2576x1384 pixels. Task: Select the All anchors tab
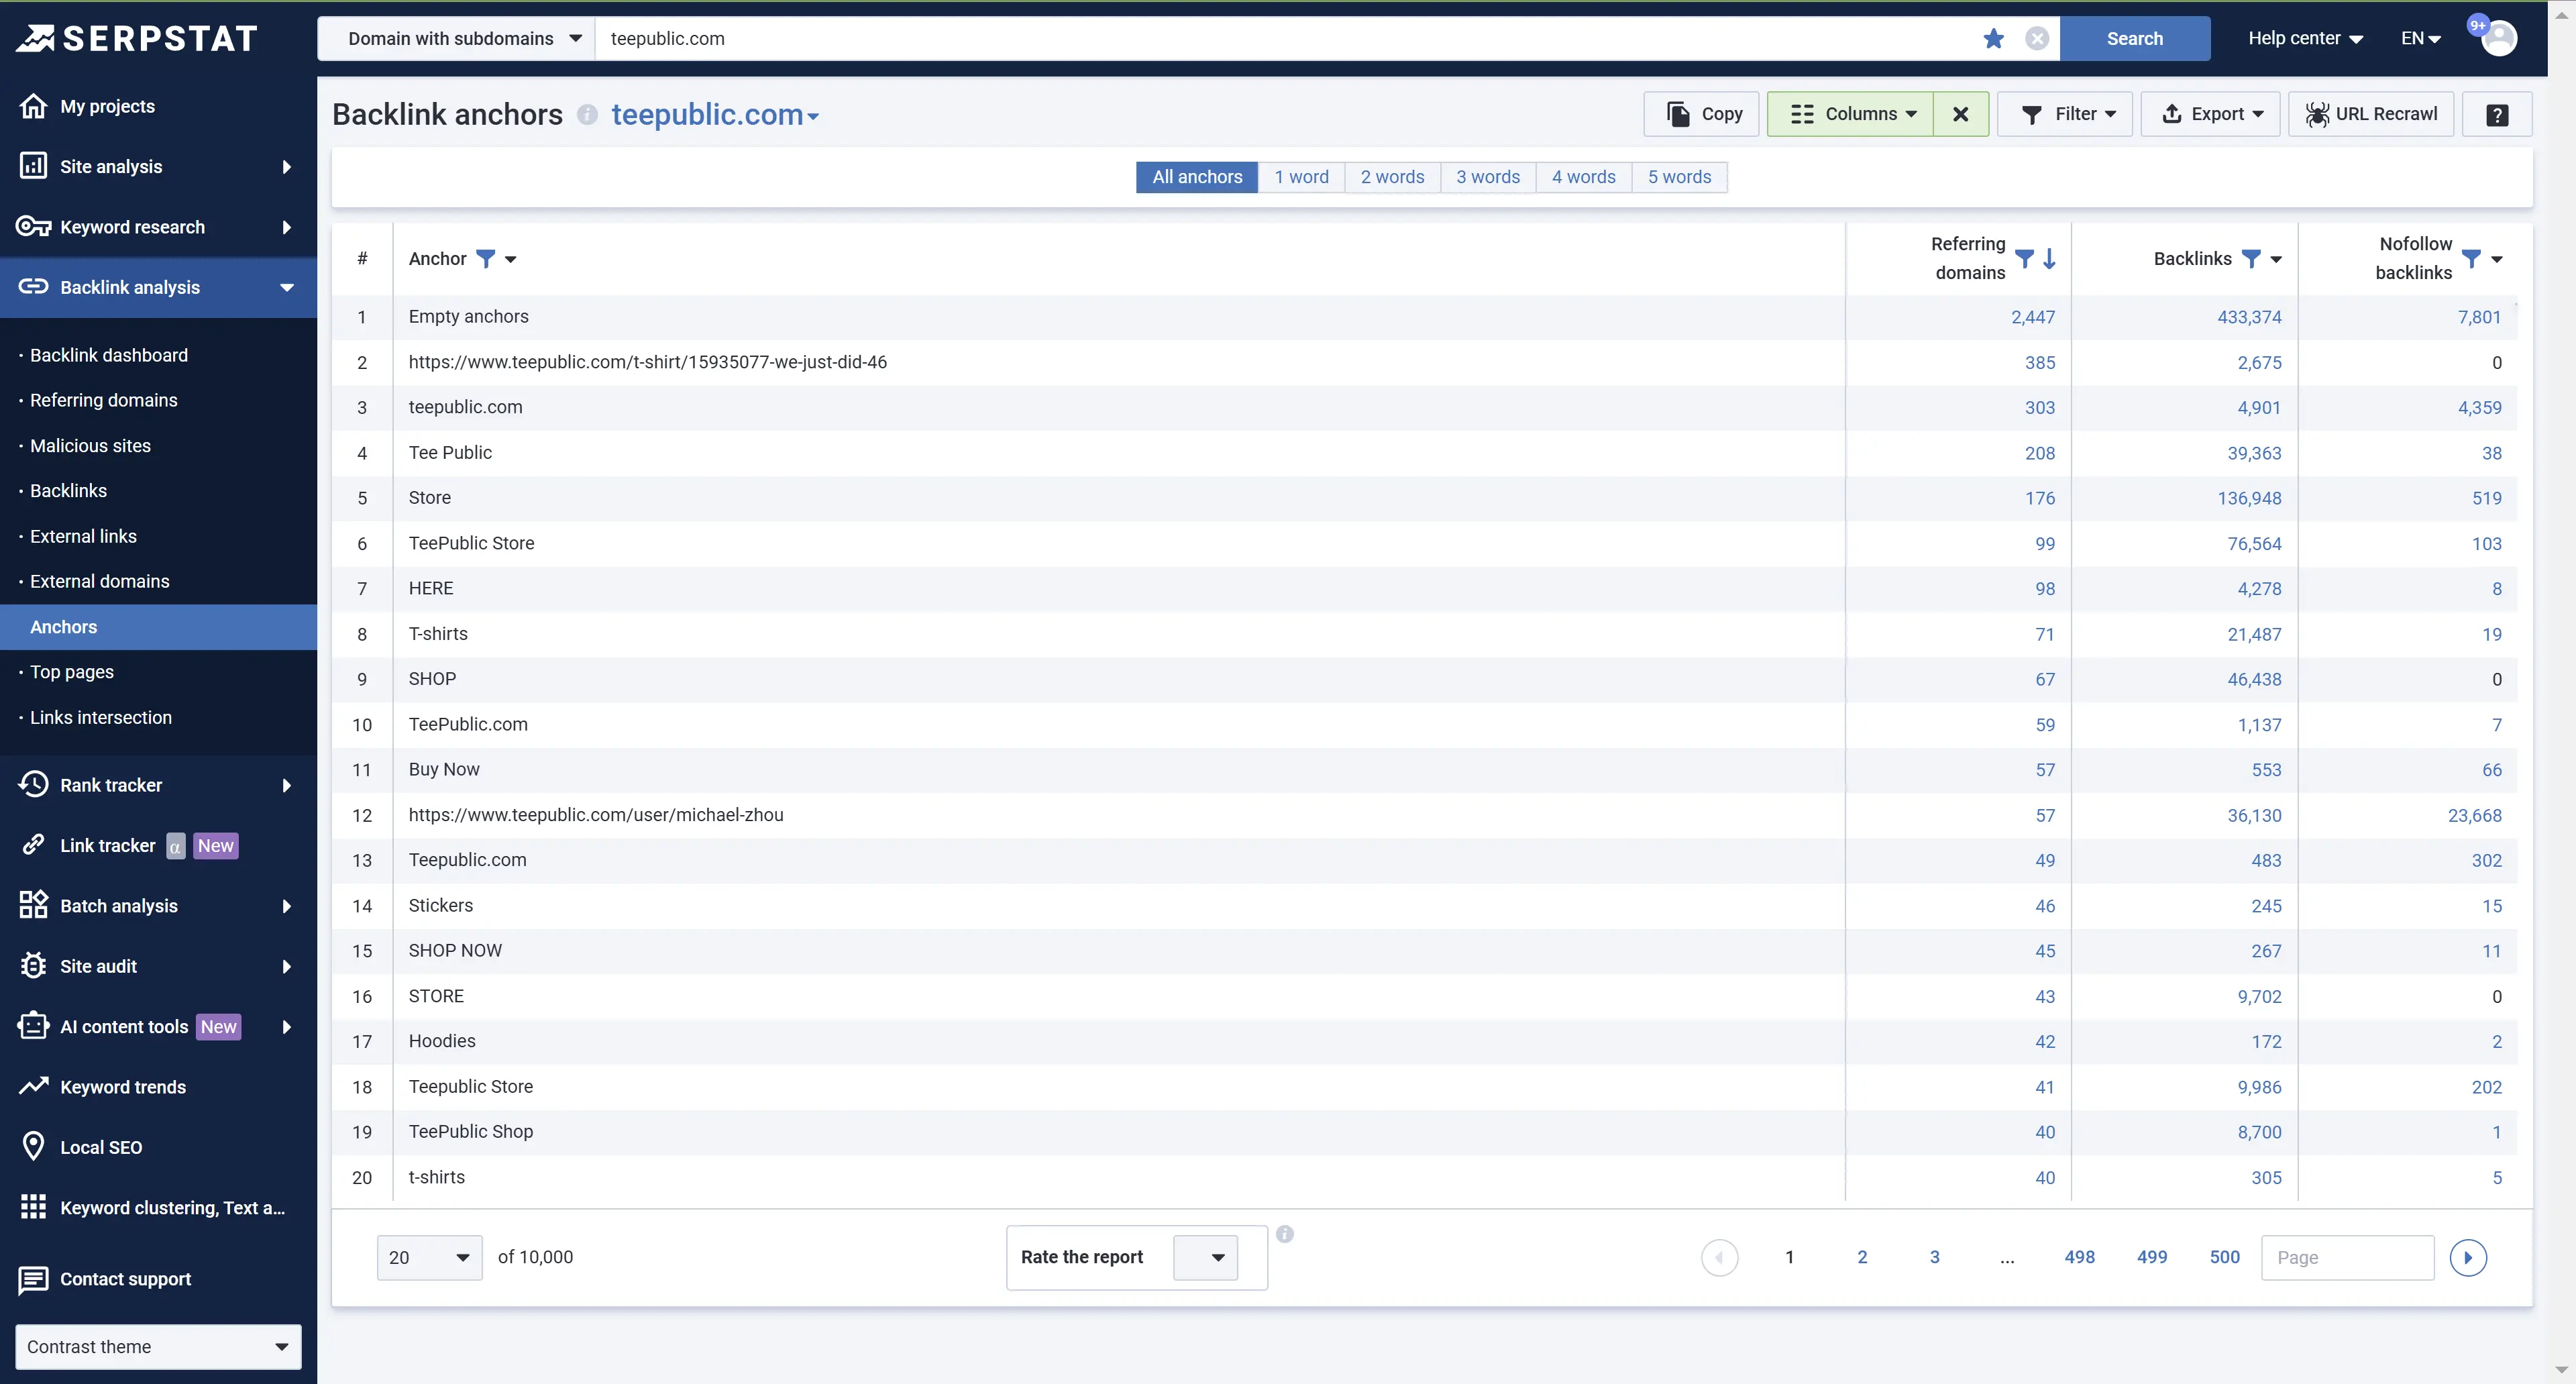tap(1196, 177)
